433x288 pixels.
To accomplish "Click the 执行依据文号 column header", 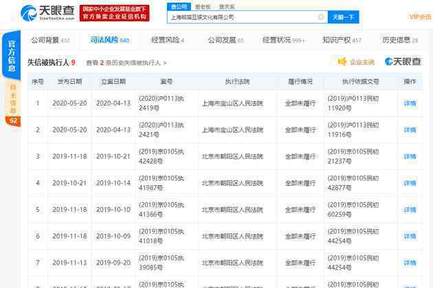I will (360, 82).
